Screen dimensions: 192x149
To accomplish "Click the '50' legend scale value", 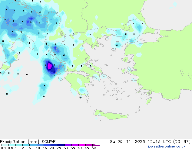I will click(94, 148).
